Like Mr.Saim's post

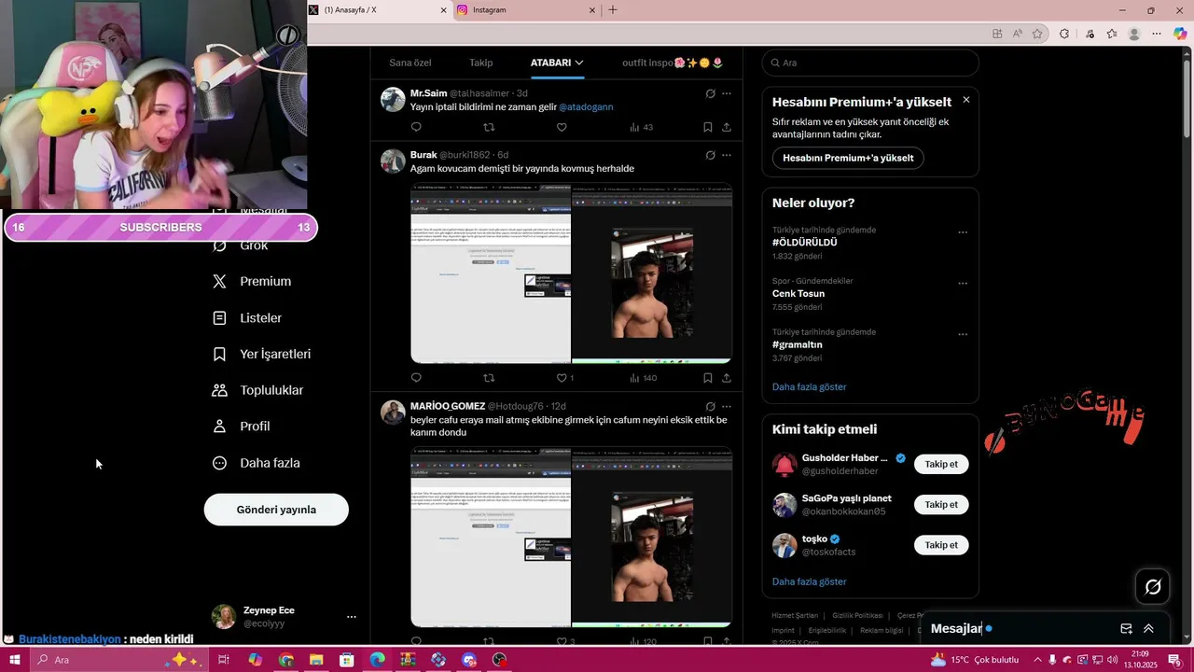click(x=562, y=127)
